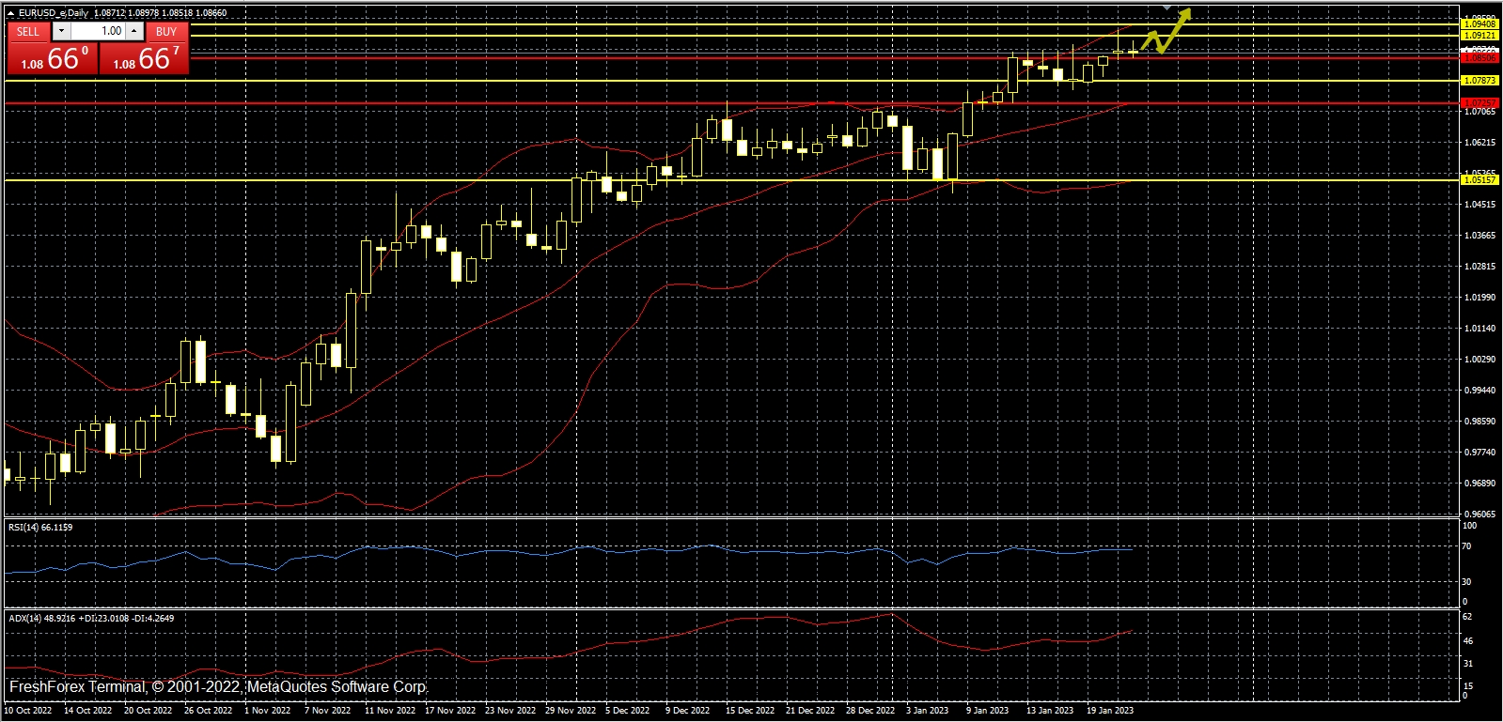Collapse the one-click trading panel triangle
This screenshot has height=722, width=1503.
11,13
